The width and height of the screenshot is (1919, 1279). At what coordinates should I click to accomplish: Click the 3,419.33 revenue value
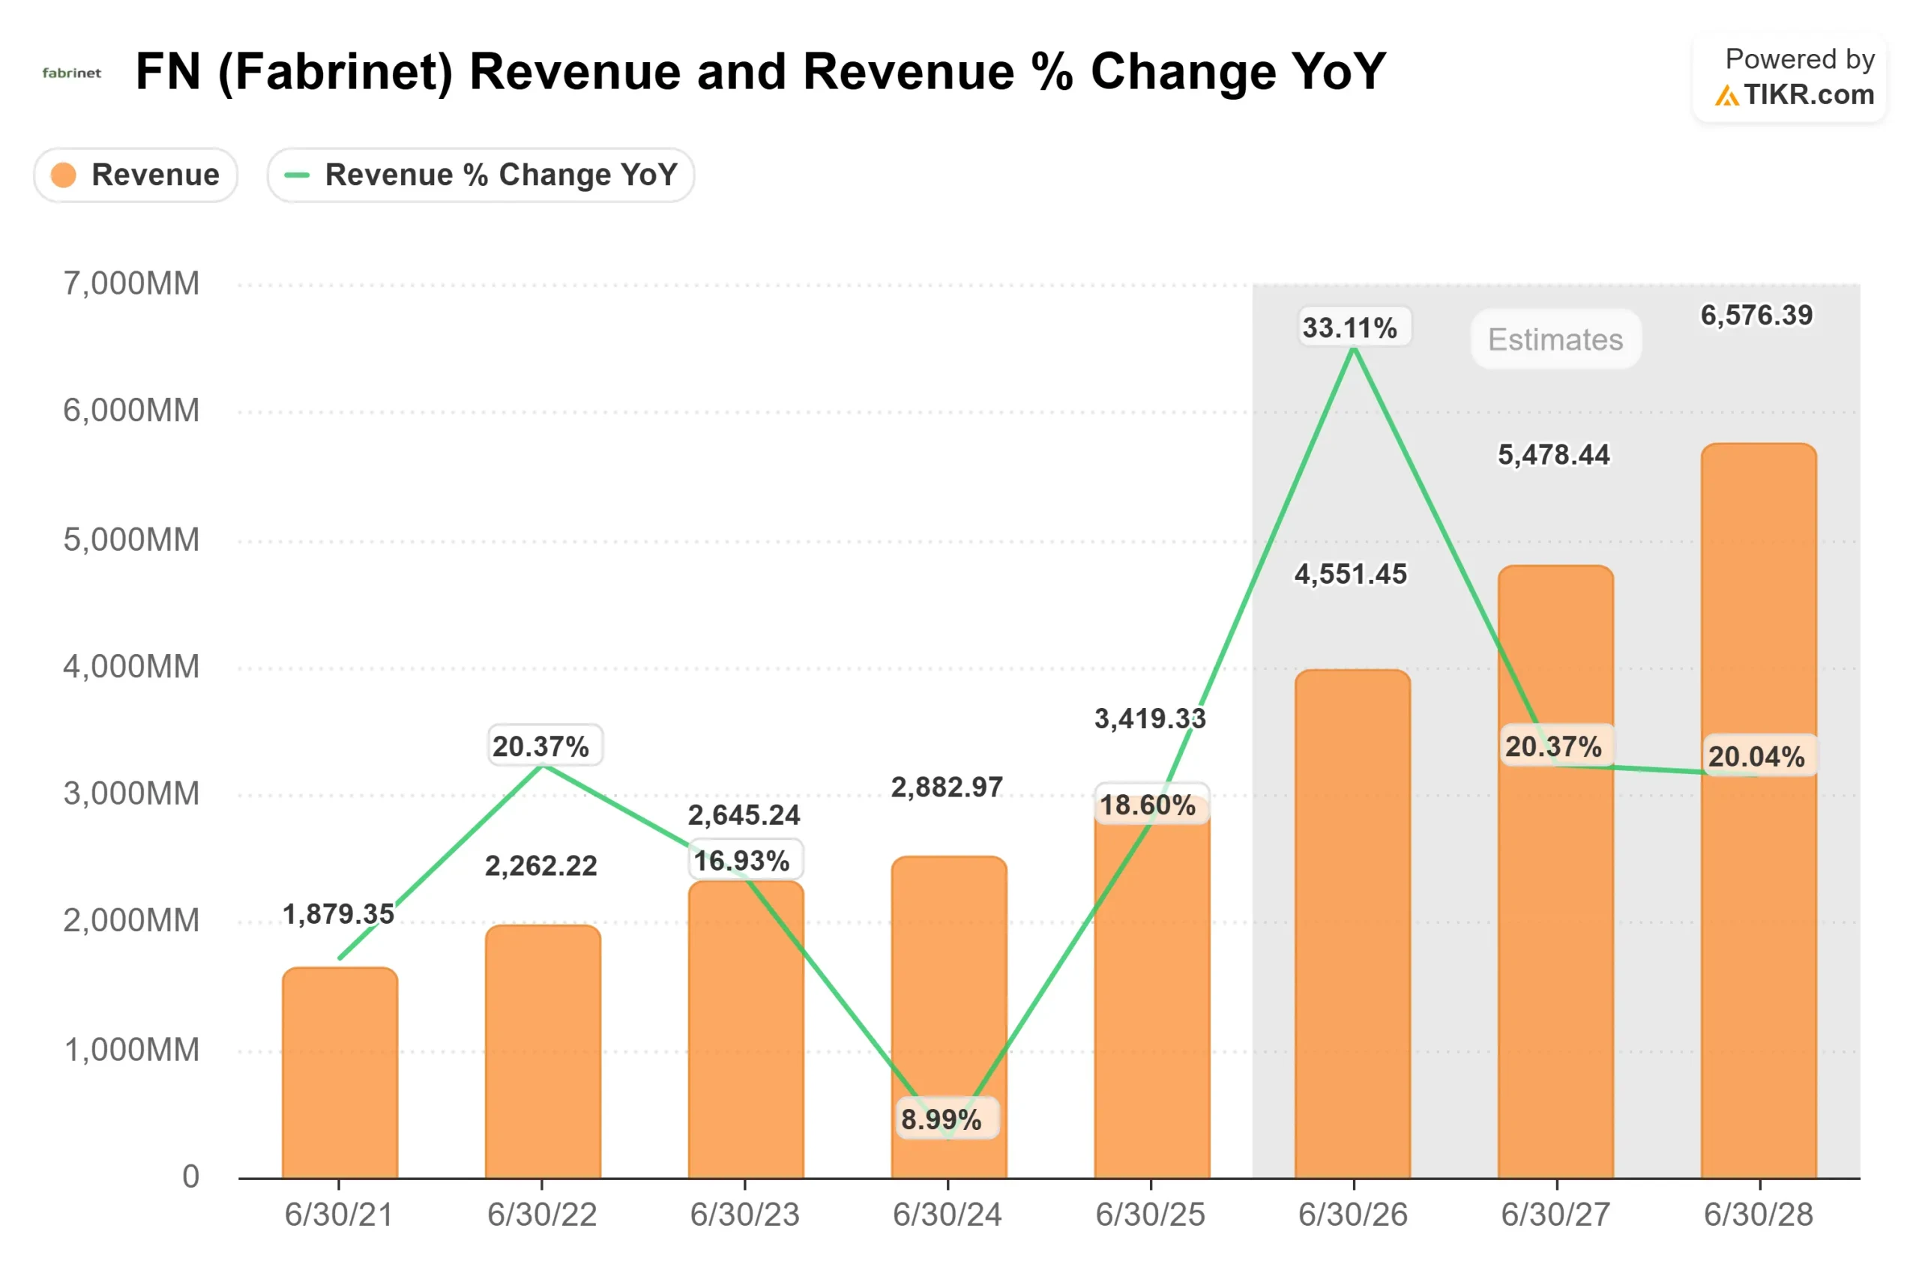[x=1151, y=719]
